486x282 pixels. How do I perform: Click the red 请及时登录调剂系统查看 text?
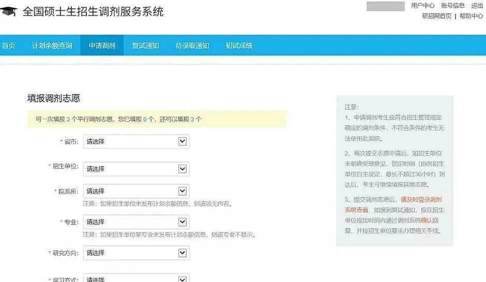click(393, 205)
